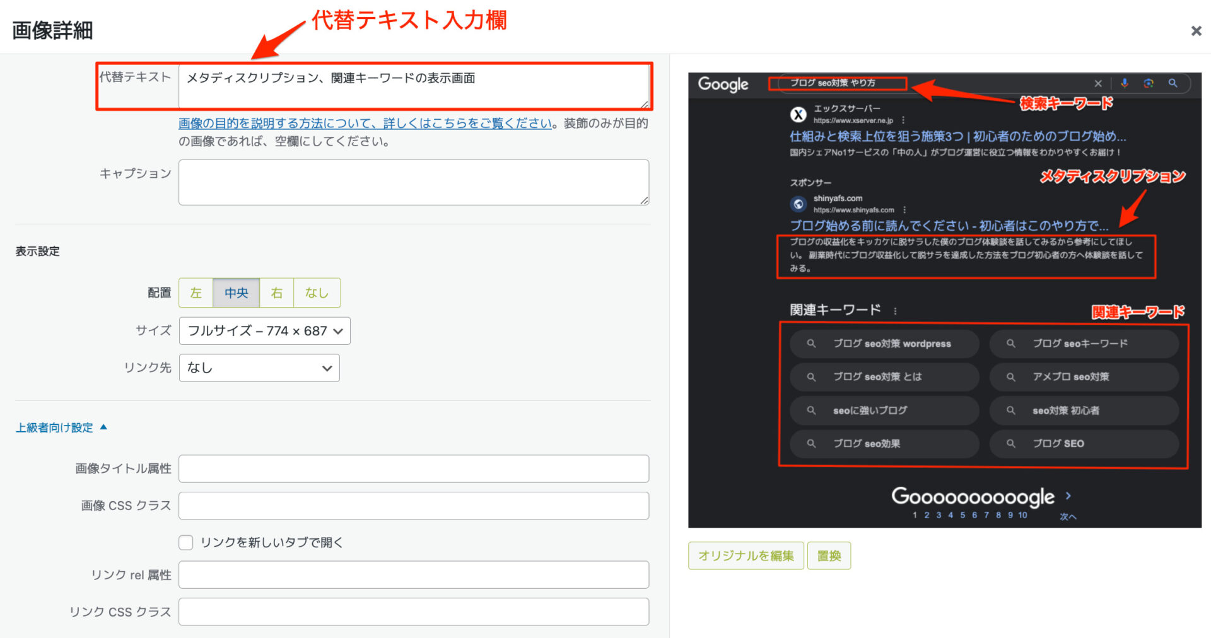1211x638 pixels.
Task: Close the 画像詳細 dialog
Action: coord(1196,31)
